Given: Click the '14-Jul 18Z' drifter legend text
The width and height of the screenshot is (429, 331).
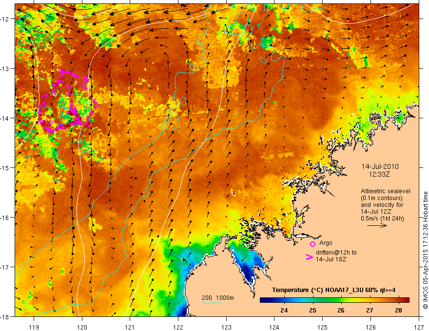Looking at the screenshot, I should [331, 259].
